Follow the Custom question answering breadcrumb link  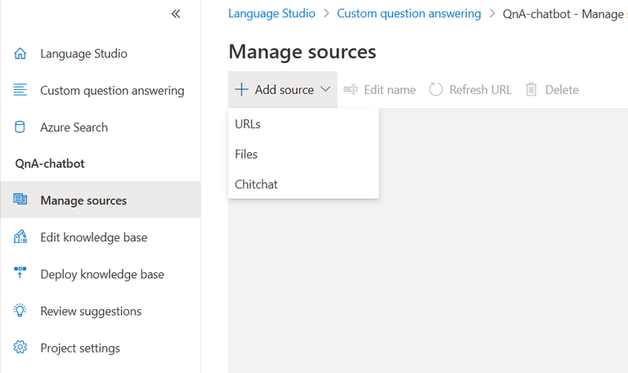click(409, 14)
